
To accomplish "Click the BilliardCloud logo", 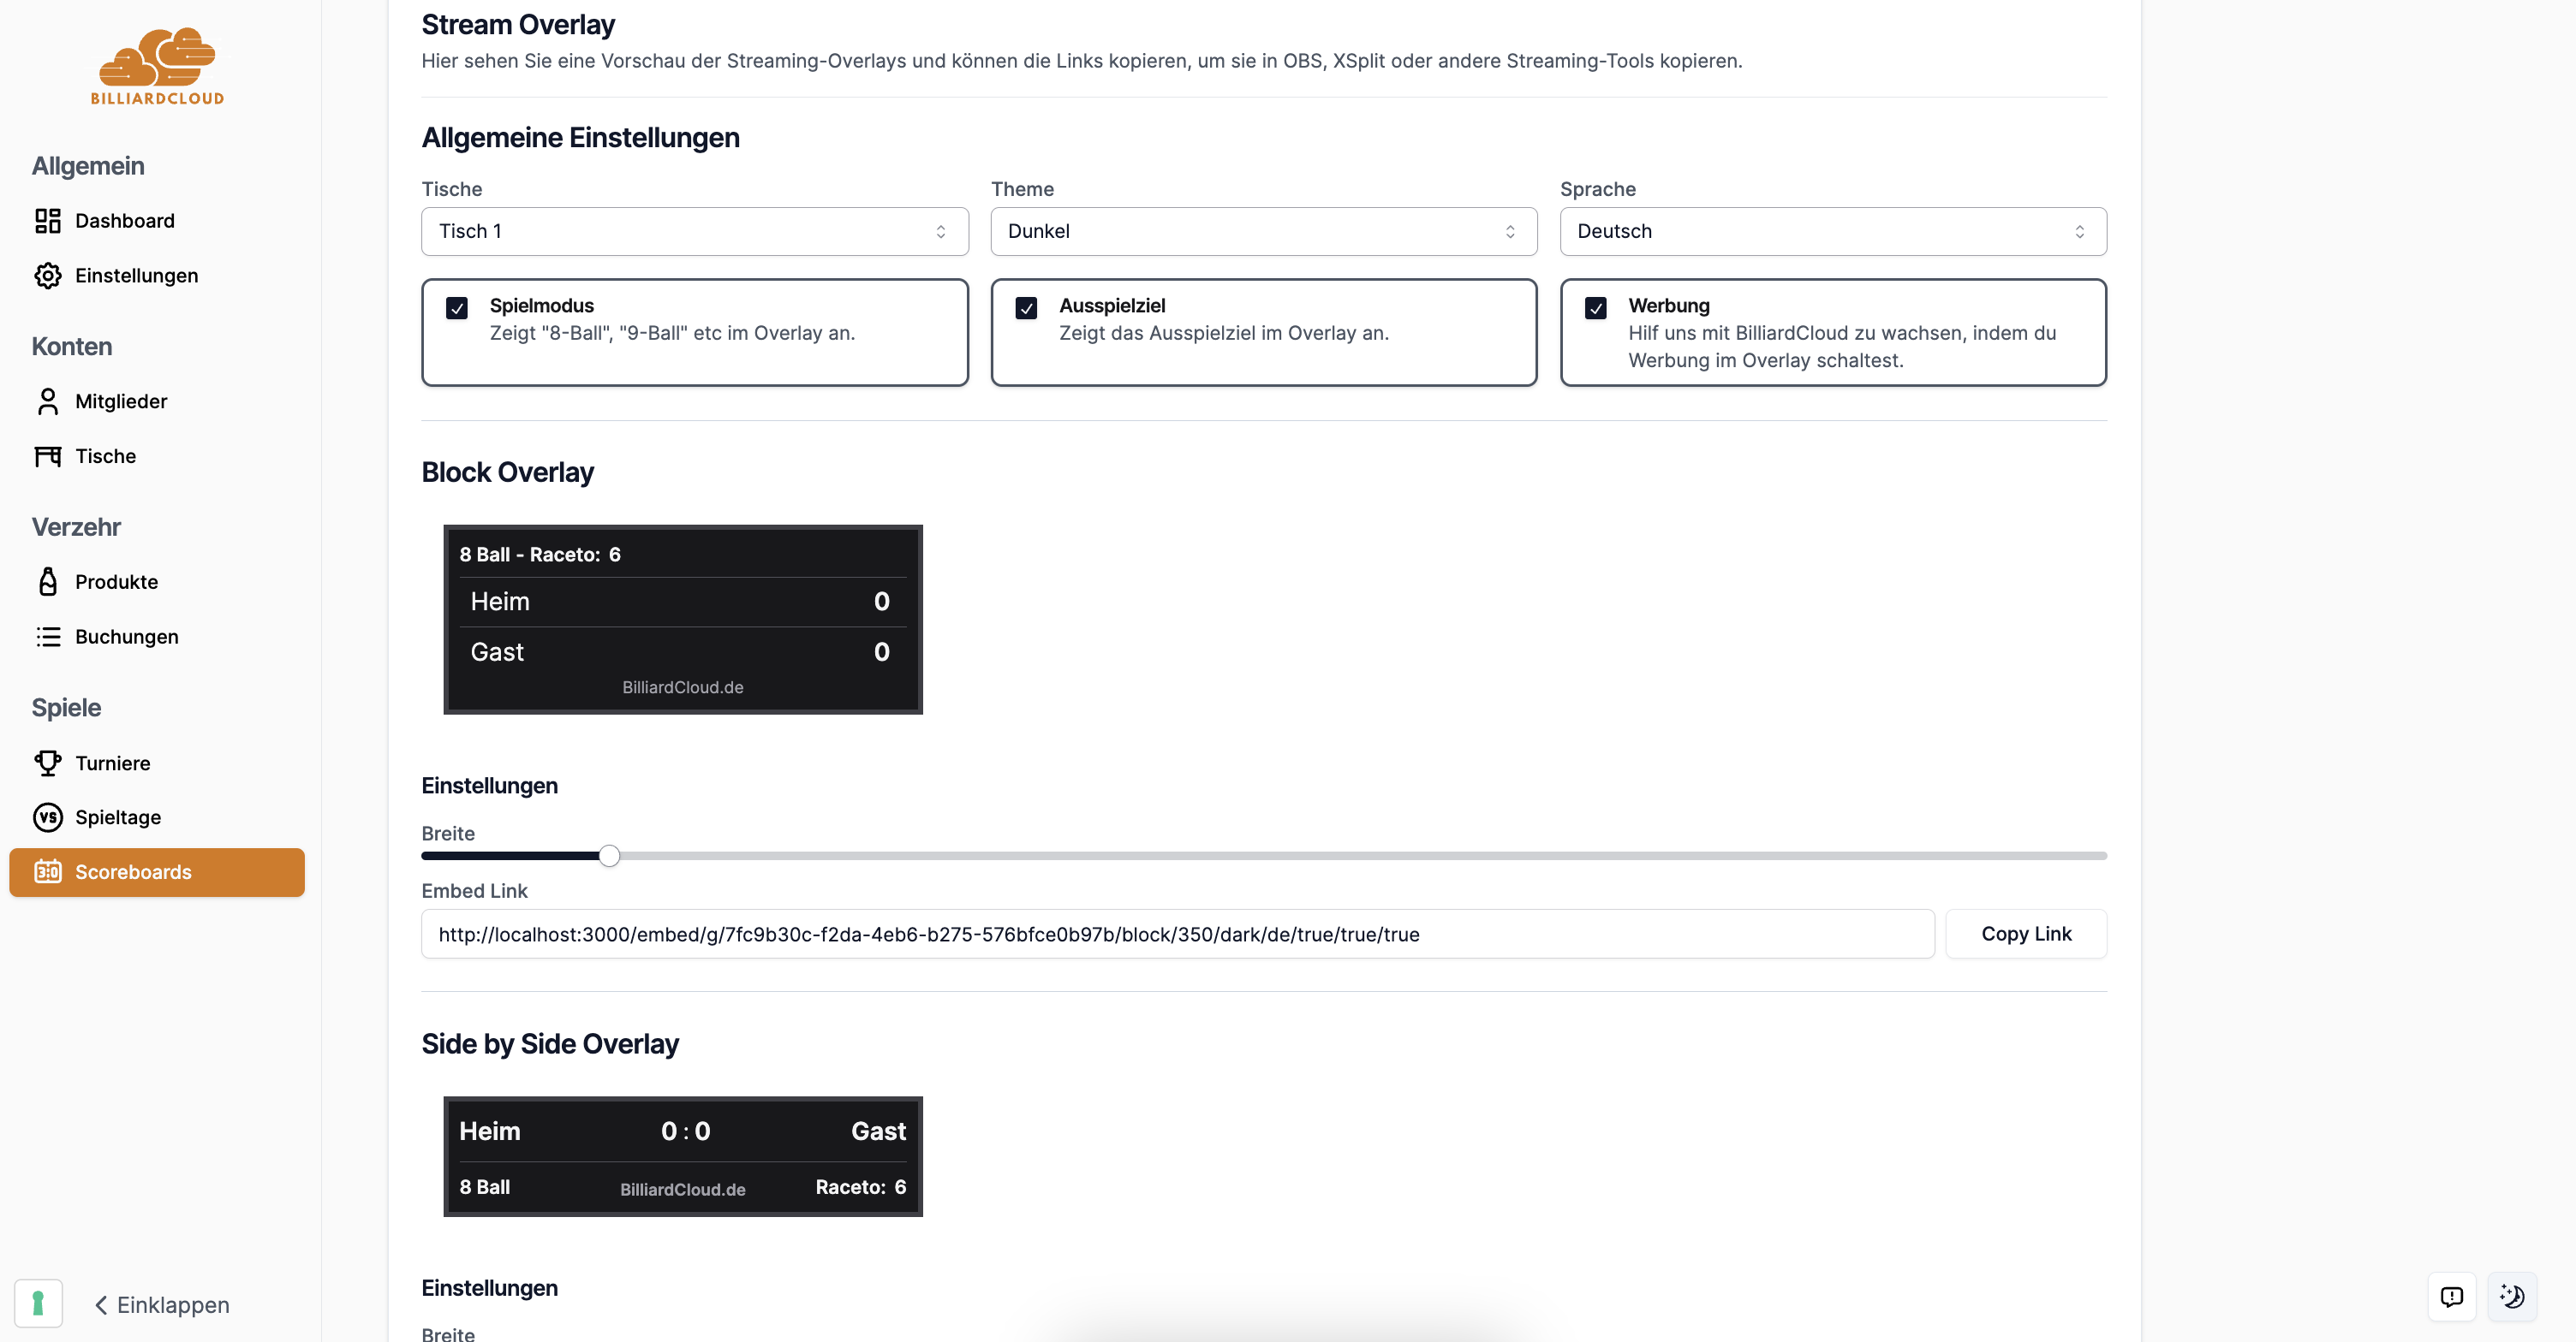I will coord(157,66).
